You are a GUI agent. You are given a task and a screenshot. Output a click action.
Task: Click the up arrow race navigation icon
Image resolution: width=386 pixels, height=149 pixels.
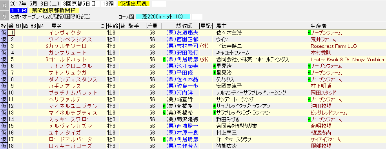pyautogui.click(x=4, y=5)
